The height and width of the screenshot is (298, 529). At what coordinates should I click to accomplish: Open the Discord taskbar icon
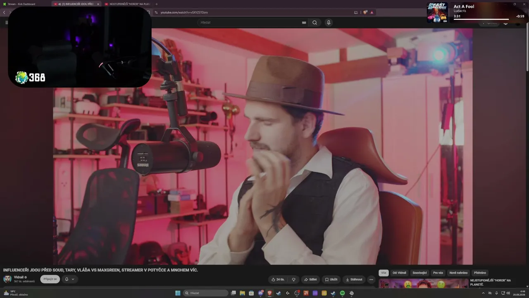(261, 293)
